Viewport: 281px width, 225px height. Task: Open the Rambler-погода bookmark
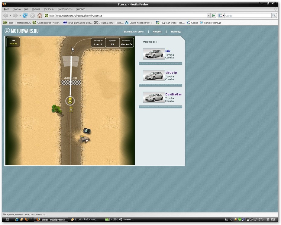(210, 23)
